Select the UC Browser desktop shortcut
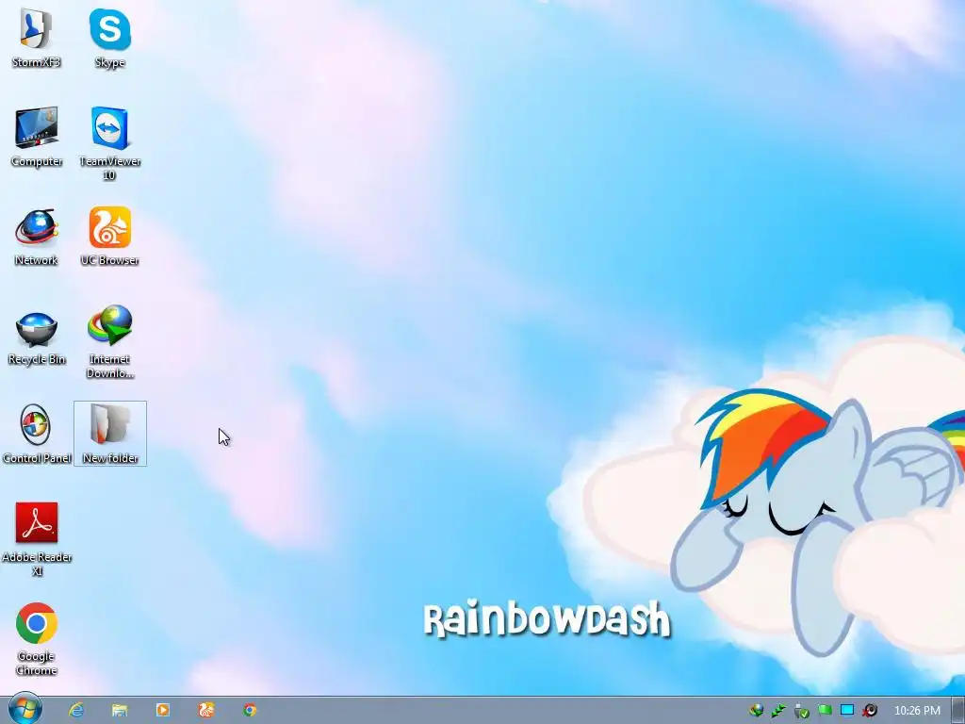This screenshot has height=724, width=965. coord(109,237)
